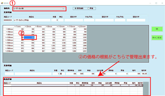Open the 価格表 dropdown showing レーザーカット表

coord(39,9)
